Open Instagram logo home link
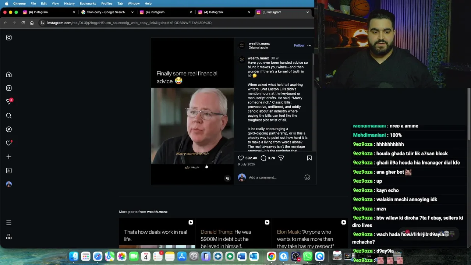 [9, 38]
